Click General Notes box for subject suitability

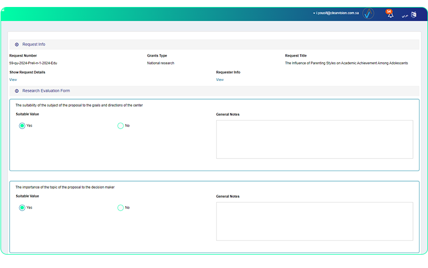[x=314, y=139]
